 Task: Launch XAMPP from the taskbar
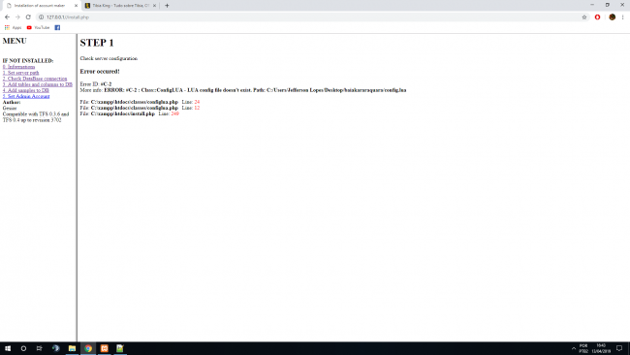104,348
